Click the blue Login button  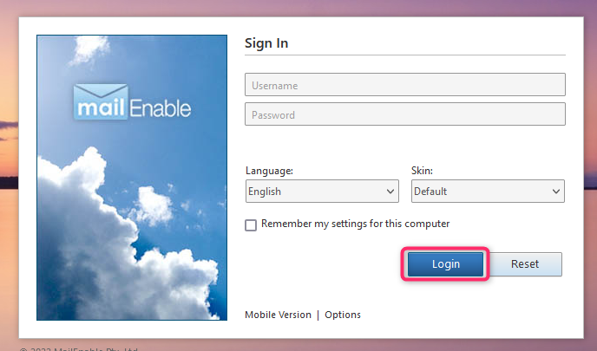point(445,264)
